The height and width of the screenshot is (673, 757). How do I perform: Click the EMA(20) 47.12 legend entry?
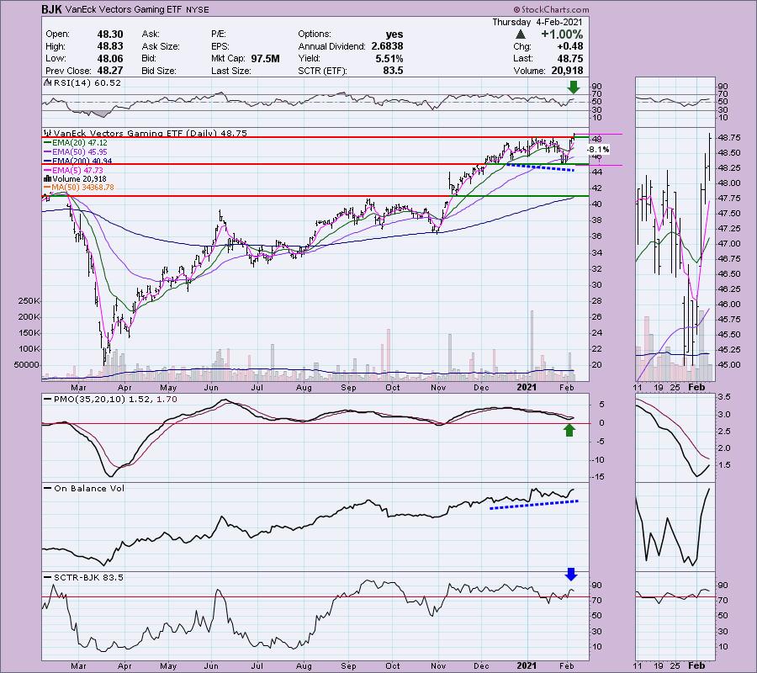[76, 143]
